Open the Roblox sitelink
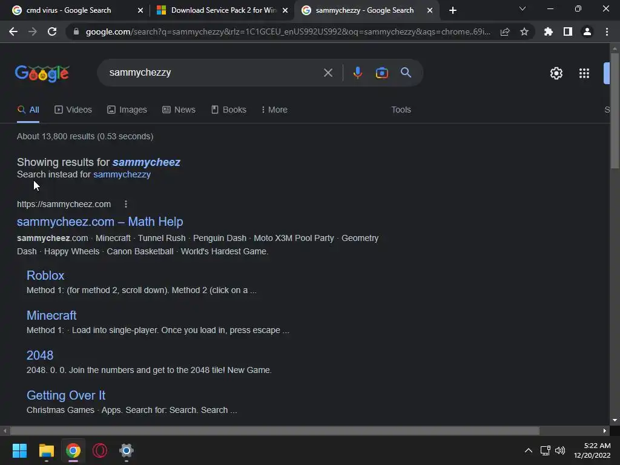Viewport: 620px width, 465px height. pyautogui.click(x=45, y=275)
